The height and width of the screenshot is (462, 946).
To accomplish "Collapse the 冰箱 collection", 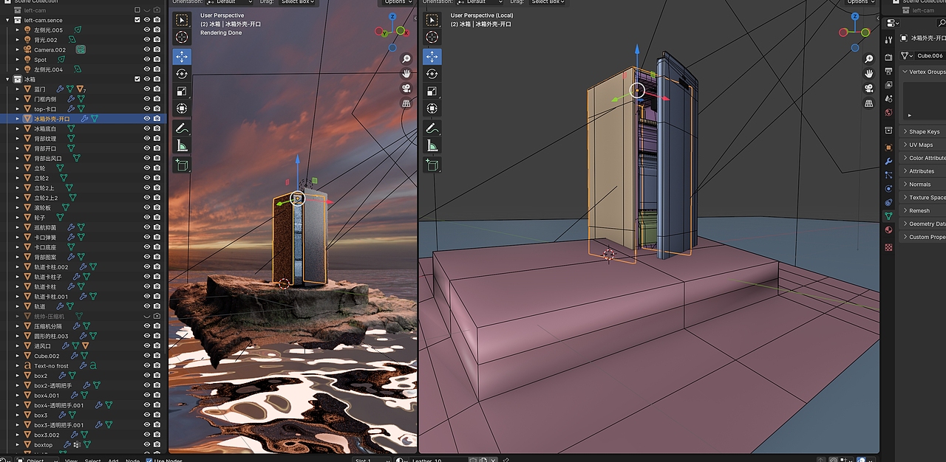I will [x=7, y=79].
